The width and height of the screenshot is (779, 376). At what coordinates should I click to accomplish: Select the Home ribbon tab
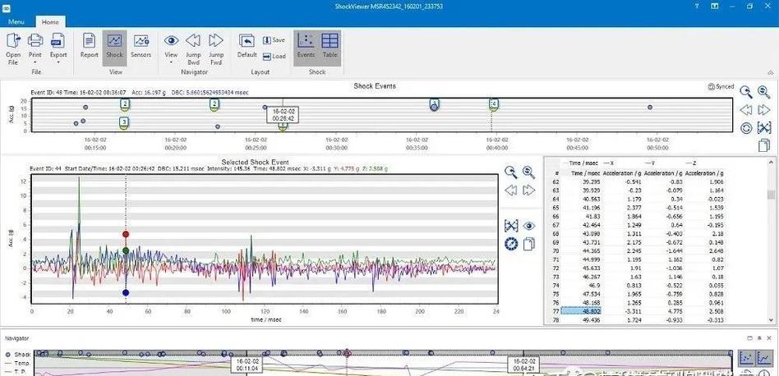(x=50, y=22)
